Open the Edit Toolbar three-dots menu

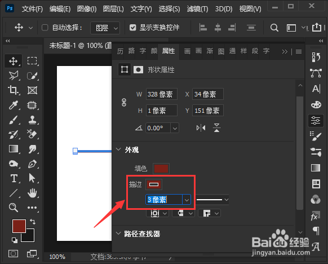[32, 208]
